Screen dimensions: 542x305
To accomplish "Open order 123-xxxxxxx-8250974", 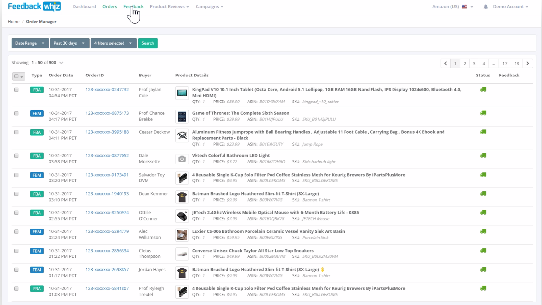I will point(107,213).
